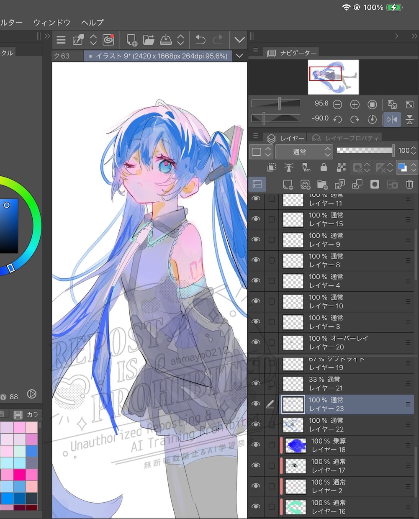Hide layer レイヤー 15

point(256,219)
